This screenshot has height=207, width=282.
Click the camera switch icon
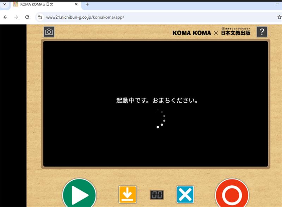pos(49,32)
